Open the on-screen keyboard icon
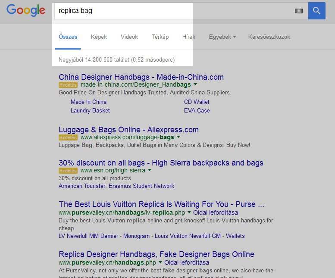The height and width of the screenshot is (278, 335). point(299,11)
